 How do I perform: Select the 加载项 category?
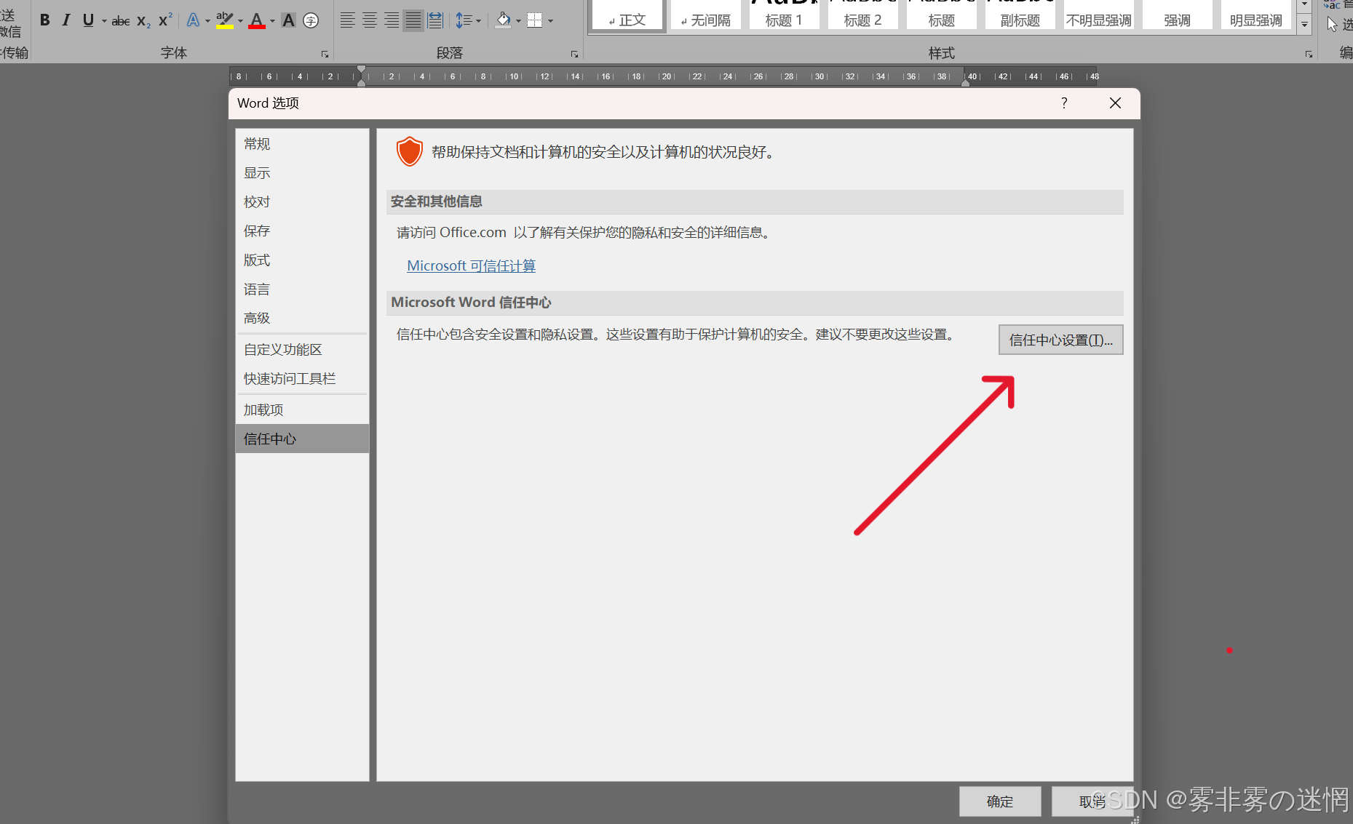pyautogui.click(x=302, y=410)
